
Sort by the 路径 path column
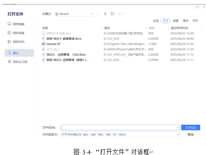pyautogui.click(x=107, y=28)
